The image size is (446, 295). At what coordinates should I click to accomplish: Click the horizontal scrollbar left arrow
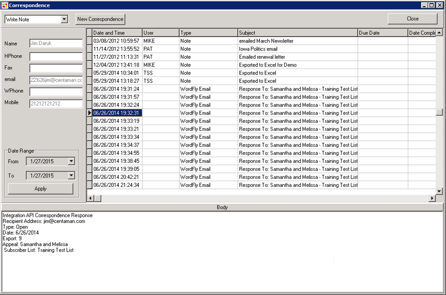(x=91, y=198)
